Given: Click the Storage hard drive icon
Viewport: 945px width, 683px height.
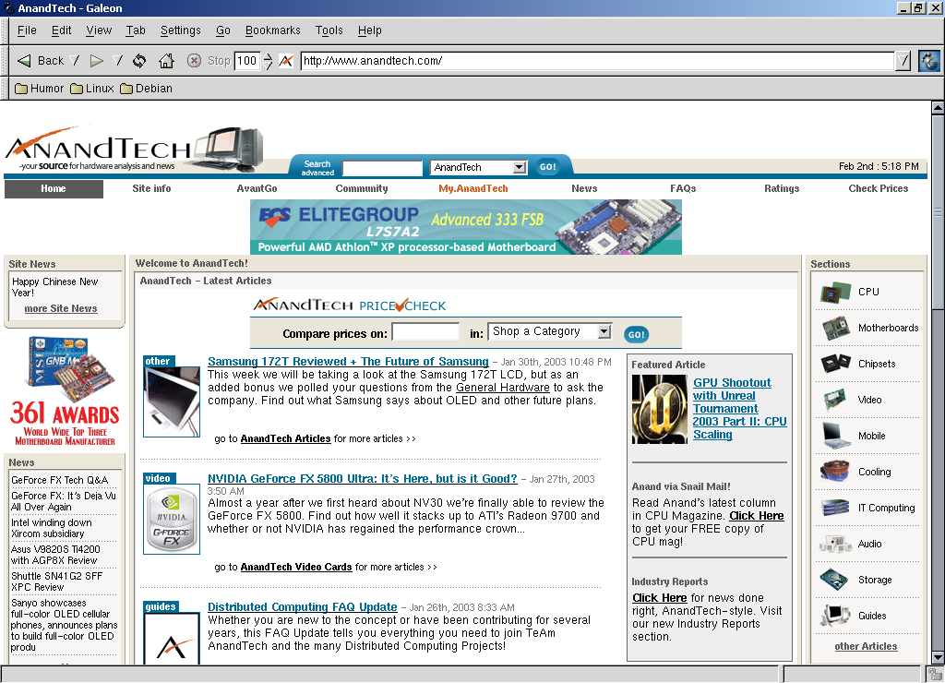Looking at the screenshot, I should 835,580.
